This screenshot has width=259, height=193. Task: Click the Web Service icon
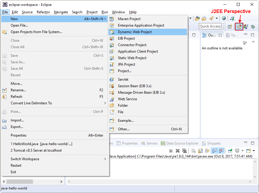(112, 99)
